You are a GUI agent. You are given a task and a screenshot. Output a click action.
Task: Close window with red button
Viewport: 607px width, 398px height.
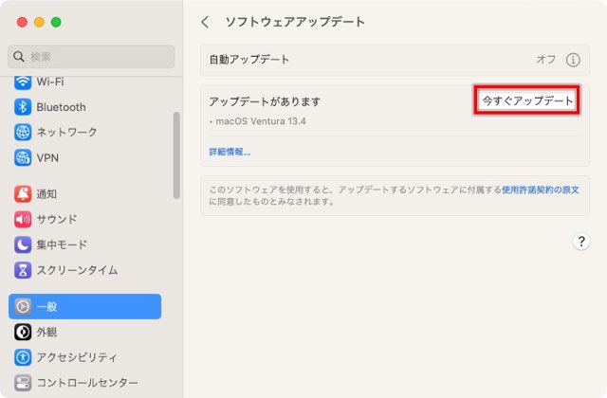(x=22, y=22)
